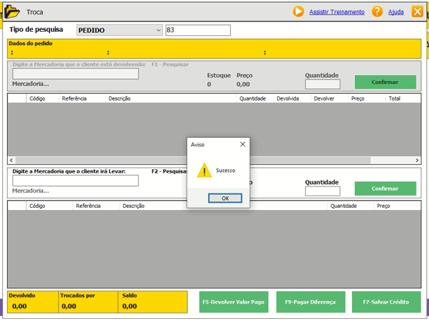Click the orange question mark help icon

377,12
